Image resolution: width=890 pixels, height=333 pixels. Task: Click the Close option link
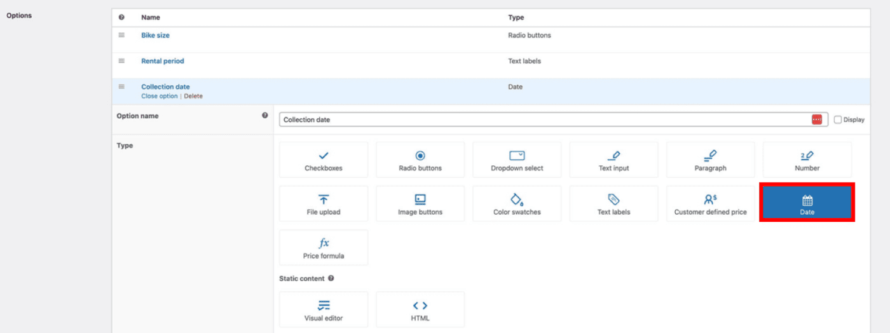160,96
